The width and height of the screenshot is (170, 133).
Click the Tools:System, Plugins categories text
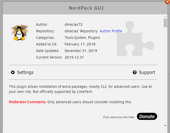[82, 38]
